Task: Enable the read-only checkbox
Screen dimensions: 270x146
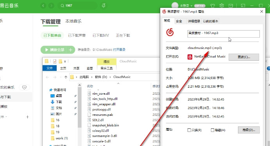Action: point(189,130)
